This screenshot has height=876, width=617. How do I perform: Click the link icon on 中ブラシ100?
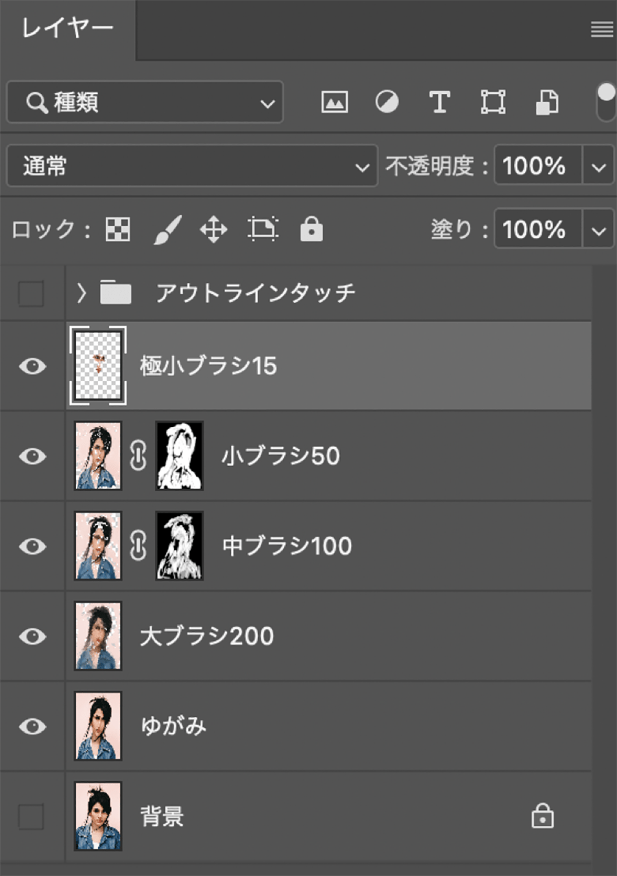click(x=138, y=546)
